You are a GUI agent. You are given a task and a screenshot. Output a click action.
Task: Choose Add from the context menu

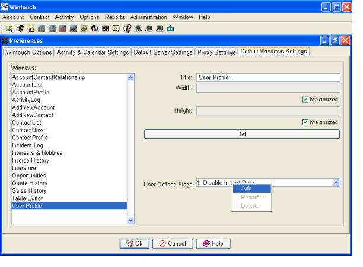tap(252, 189)
